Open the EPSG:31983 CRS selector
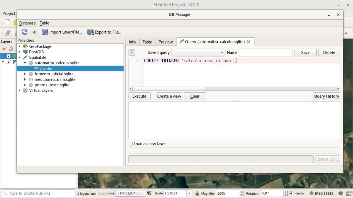The width and height of the screenshot is (353, 198). (x=321, y=193)
